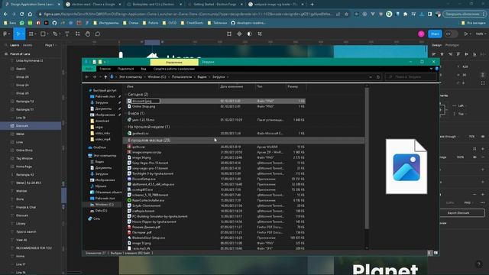Open the Файл tab in Explorer

point(89,69)
